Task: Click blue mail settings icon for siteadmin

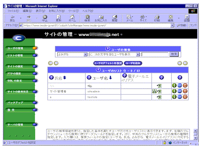Action: pyautogui.click(x=180, y=91)
